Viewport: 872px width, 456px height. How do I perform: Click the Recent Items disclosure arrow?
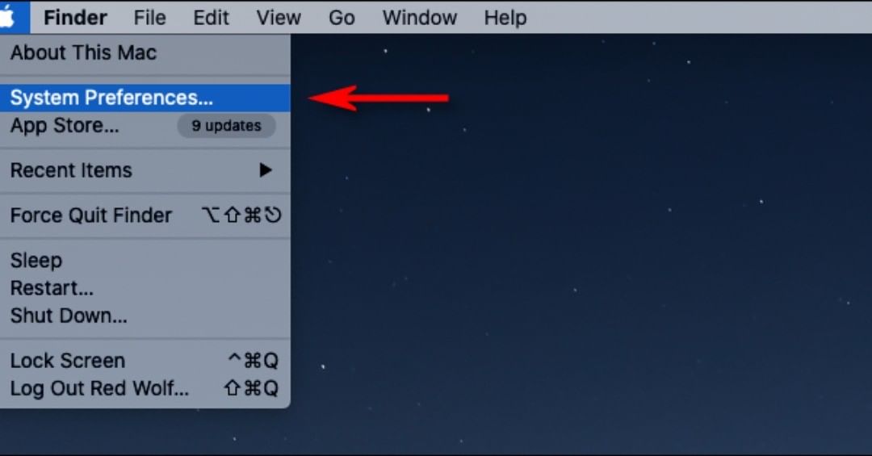[x=266, y=170]
